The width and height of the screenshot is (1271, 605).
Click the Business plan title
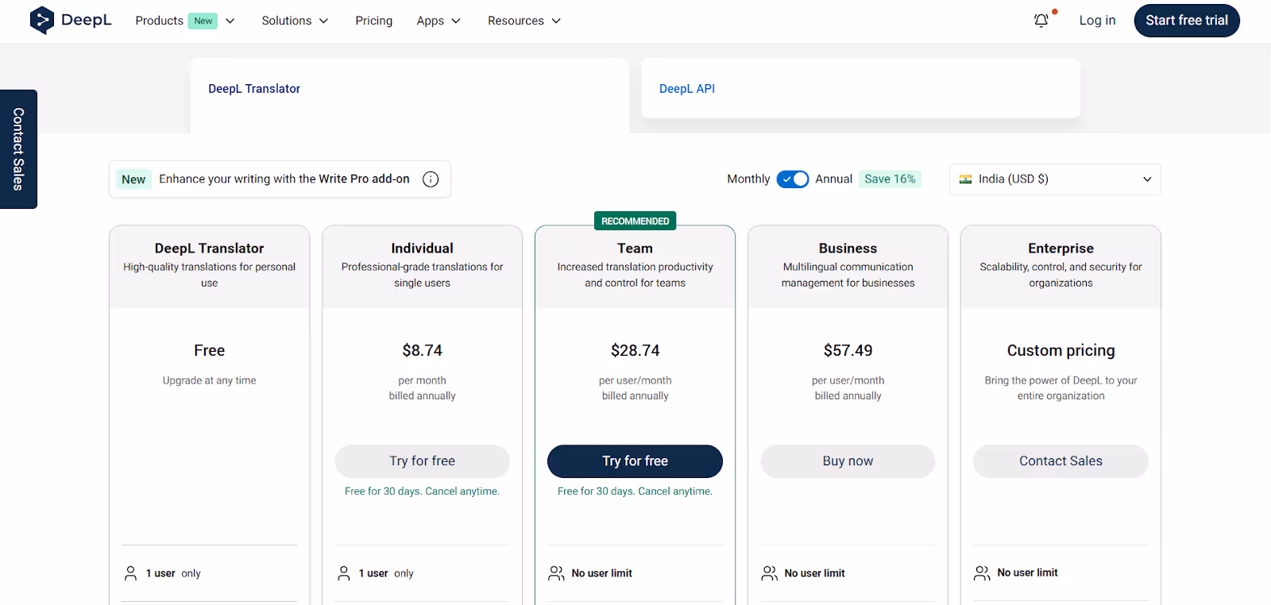pyautogui.click(x=848, y=249)
